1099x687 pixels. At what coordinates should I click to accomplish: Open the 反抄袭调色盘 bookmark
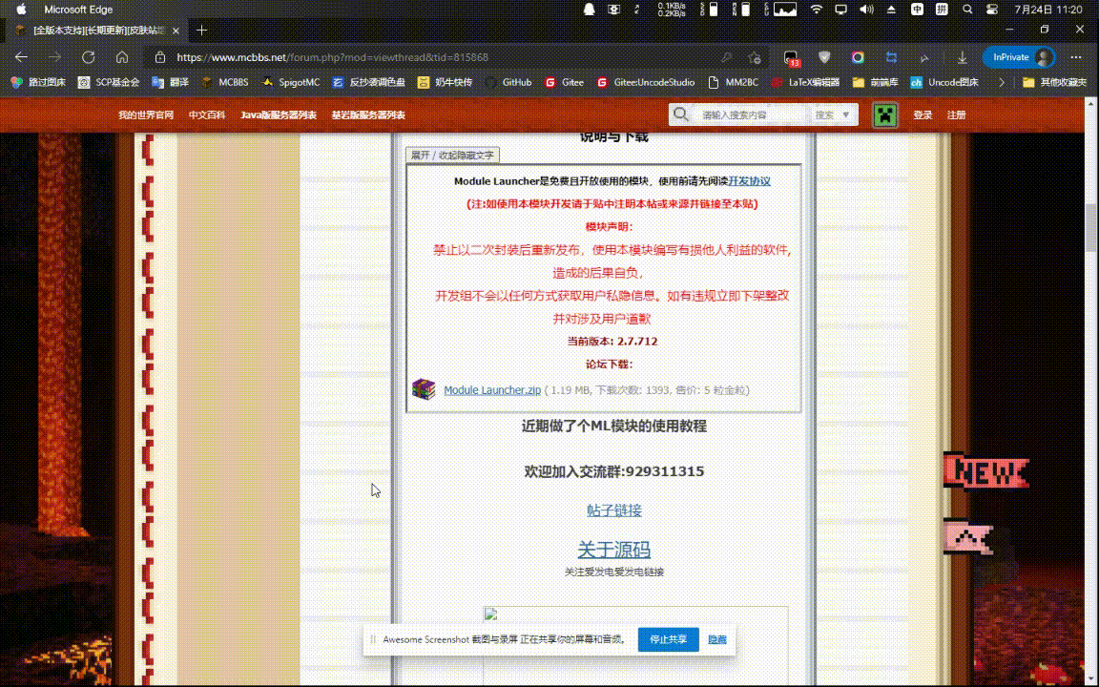pos(368,82)
